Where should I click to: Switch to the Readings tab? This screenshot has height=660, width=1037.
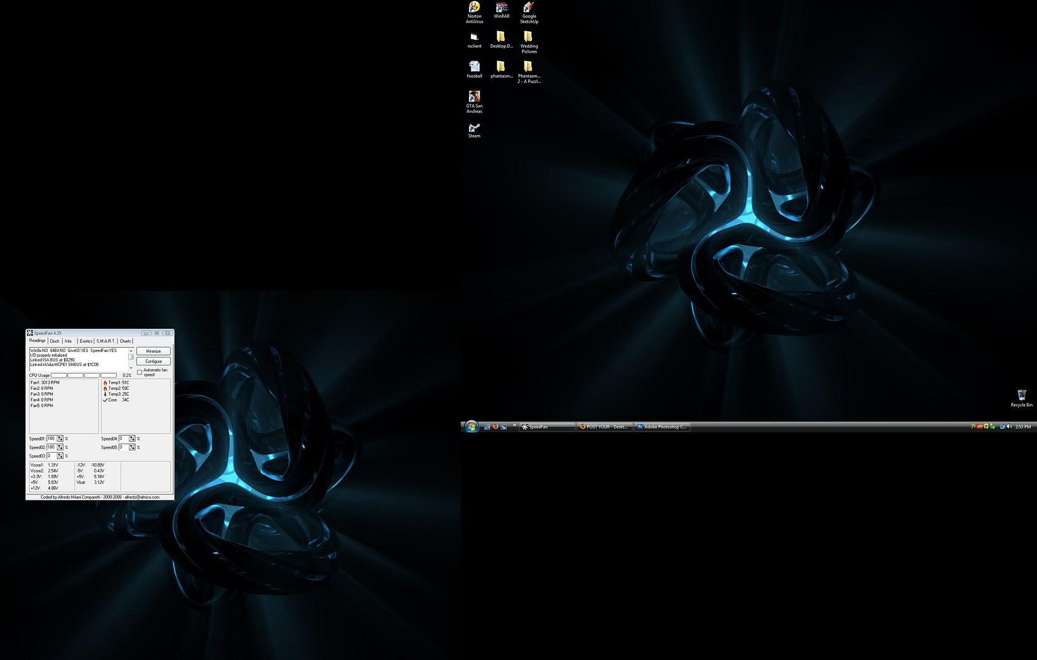coord(37,341)
